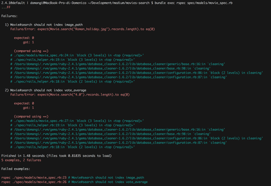Click the last rails_helper.rb:18 backtrace line
This screenshot has width=271, height=186.
[72, 147]
